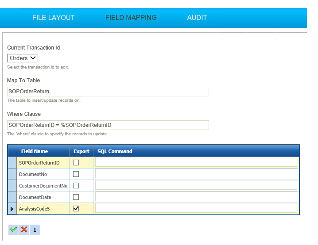Toggle Export checkbox for SOPOrderReturnID

(x=76, y=163)
